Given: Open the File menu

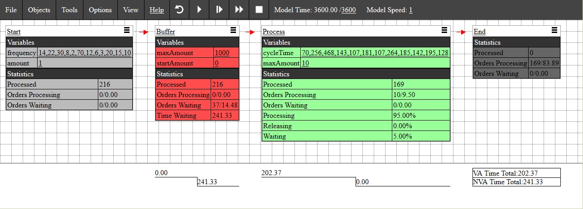Looking at the screenshot, I should [11, 10].
